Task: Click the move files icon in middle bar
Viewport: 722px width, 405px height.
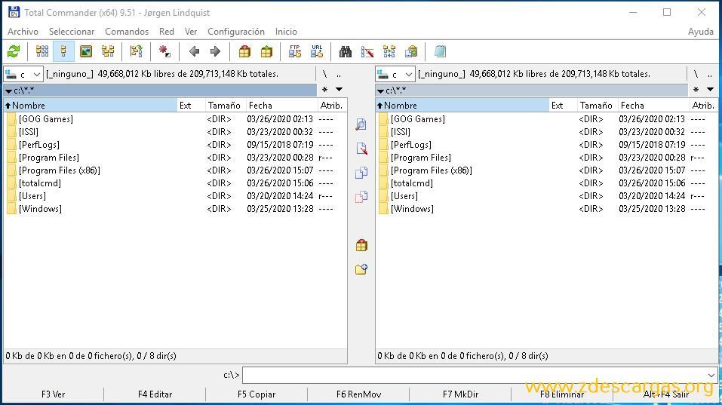Action: (x=361, y=197)
